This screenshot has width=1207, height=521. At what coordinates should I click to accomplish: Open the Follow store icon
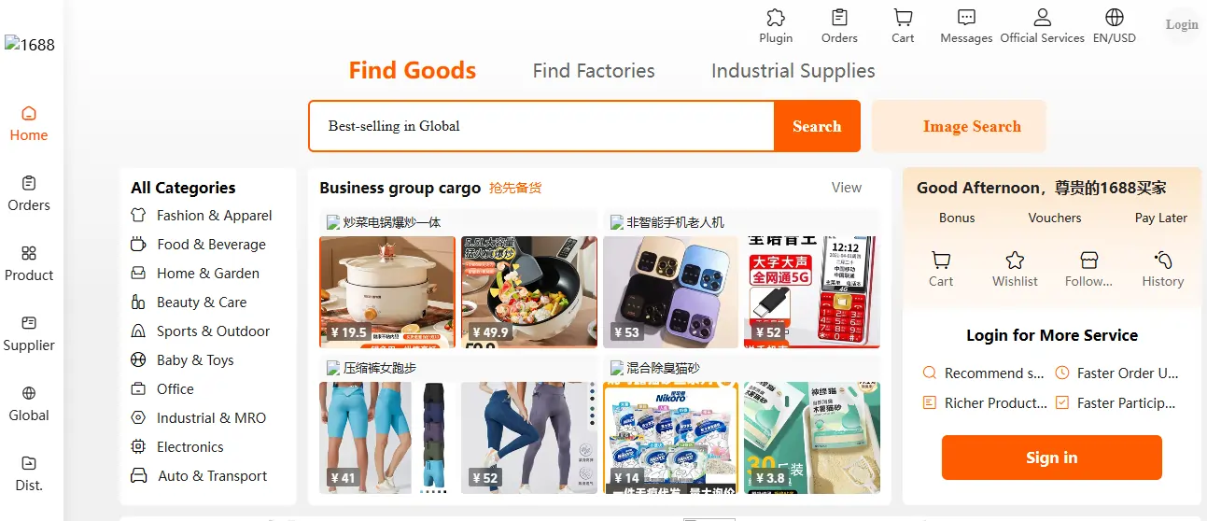click(1088, 260)
